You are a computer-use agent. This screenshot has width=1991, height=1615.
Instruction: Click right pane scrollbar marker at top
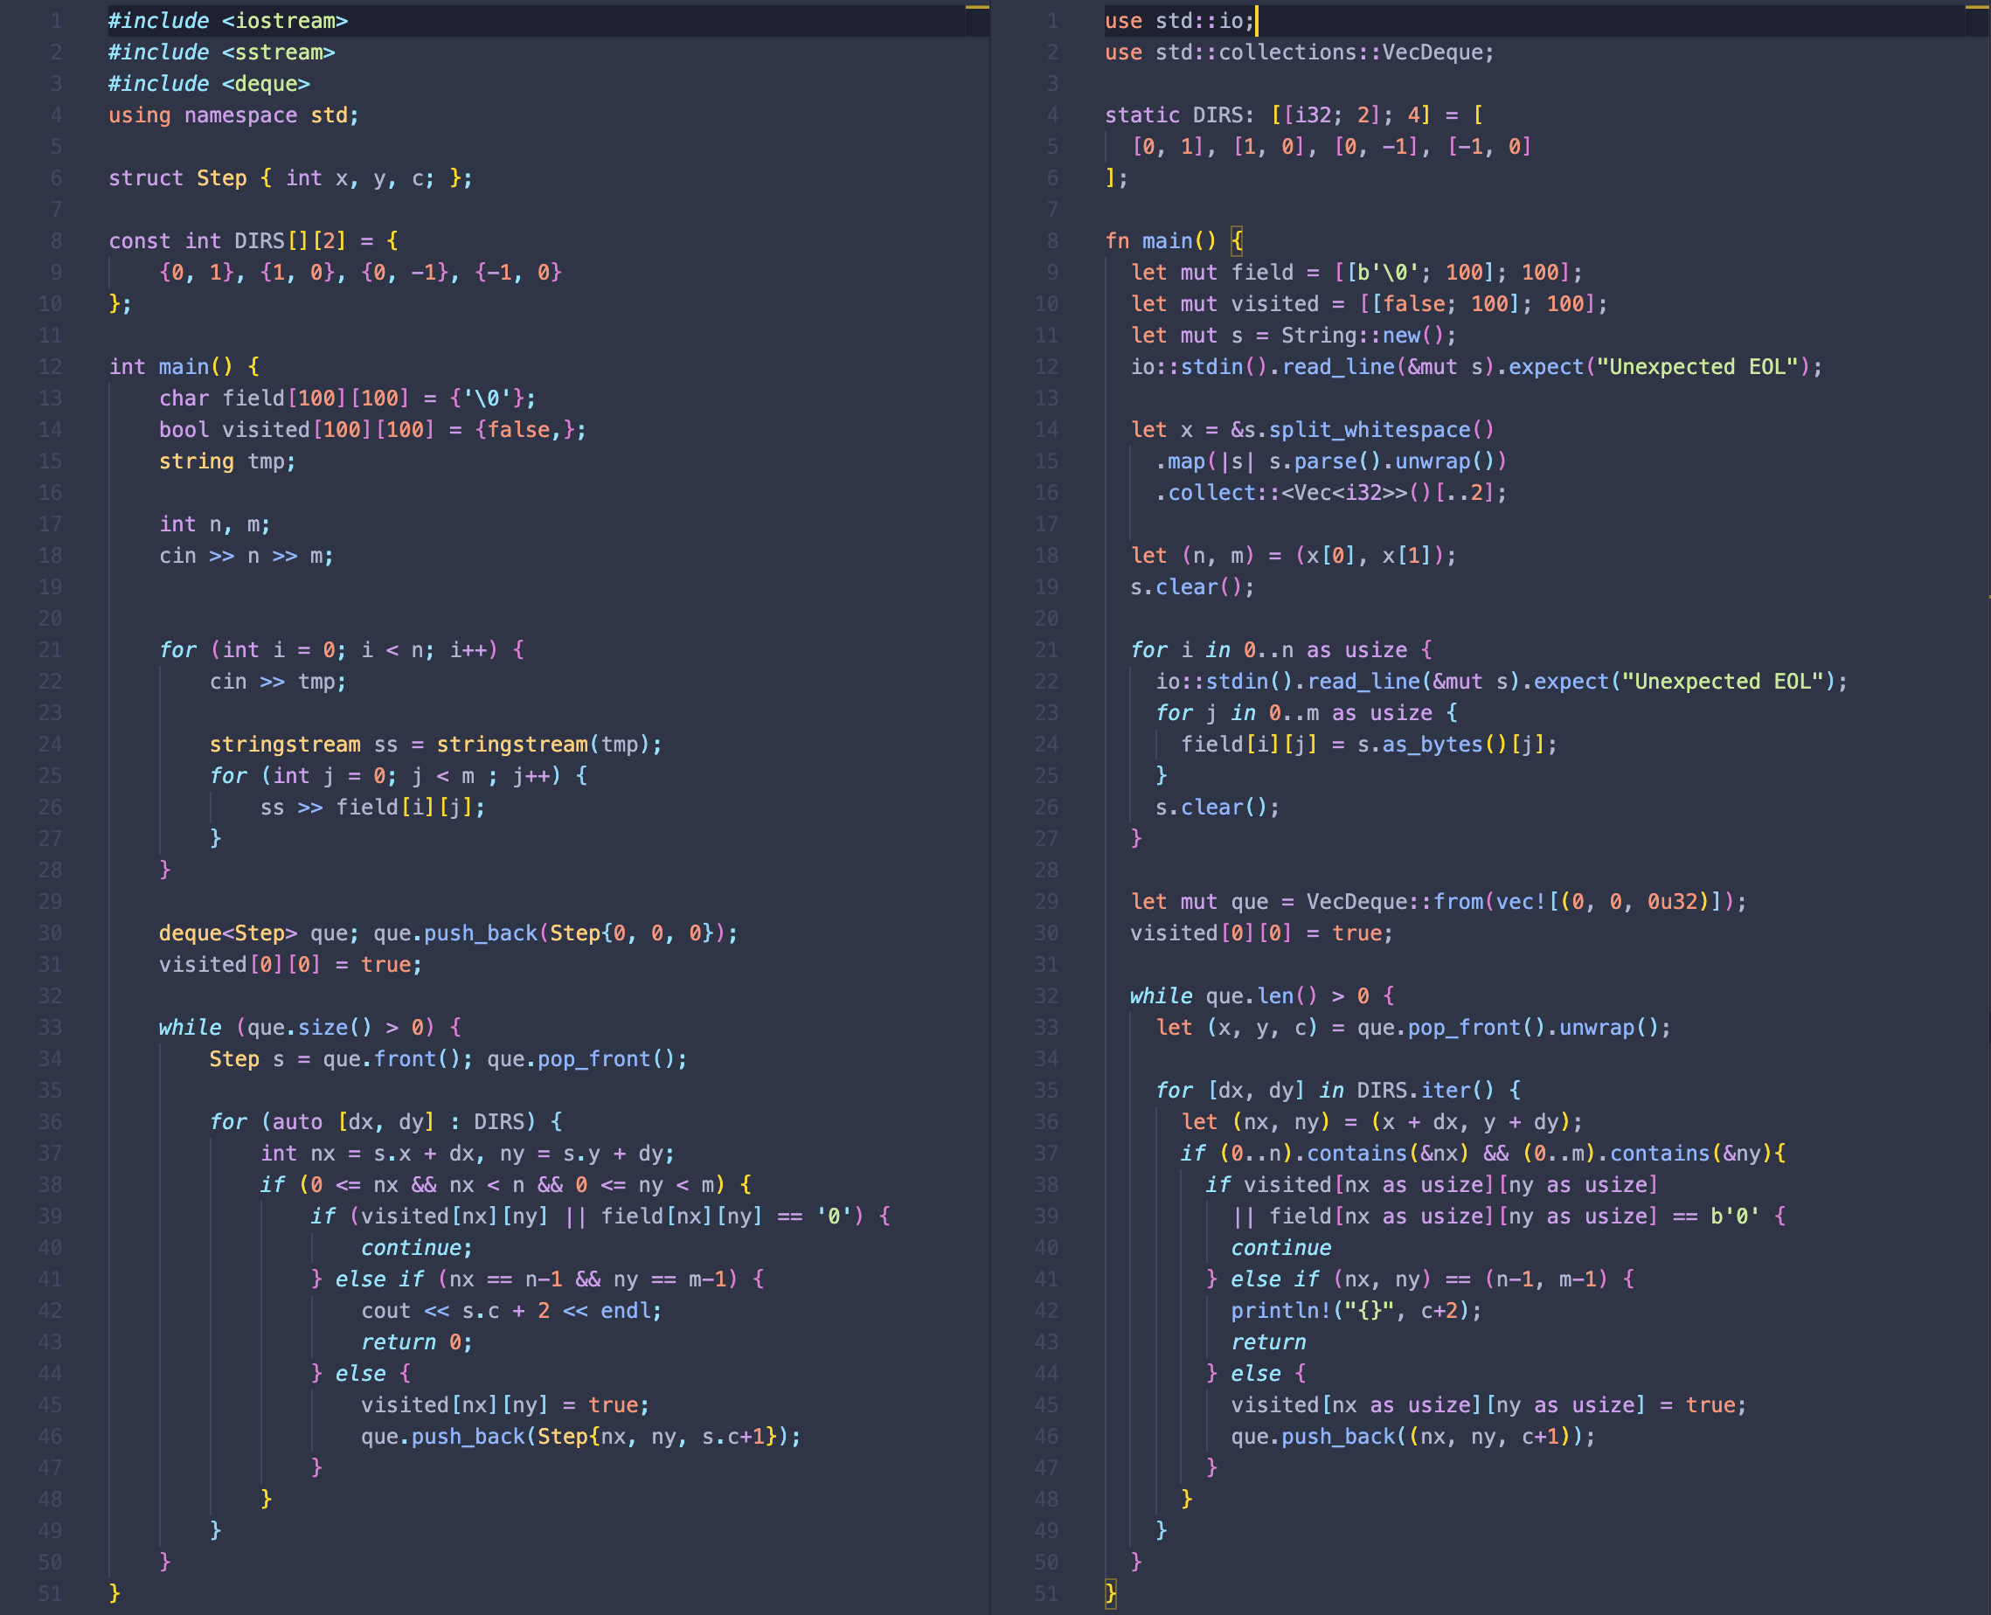1976,8
